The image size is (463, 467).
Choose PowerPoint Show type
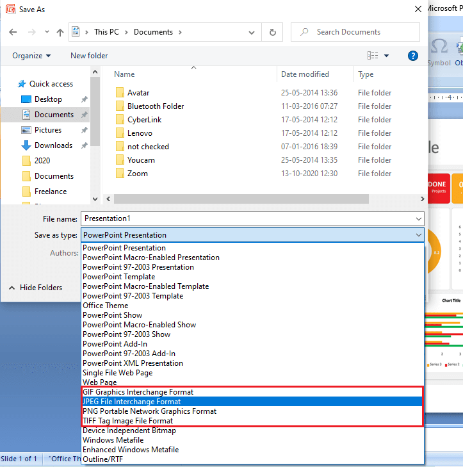(x=252, y=315)
